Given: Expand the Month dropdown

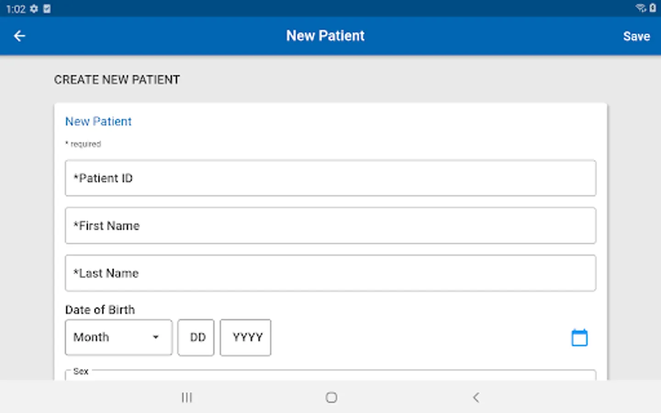Looking at the screenshot, I should pyautogui.click(x=118, y=337).
